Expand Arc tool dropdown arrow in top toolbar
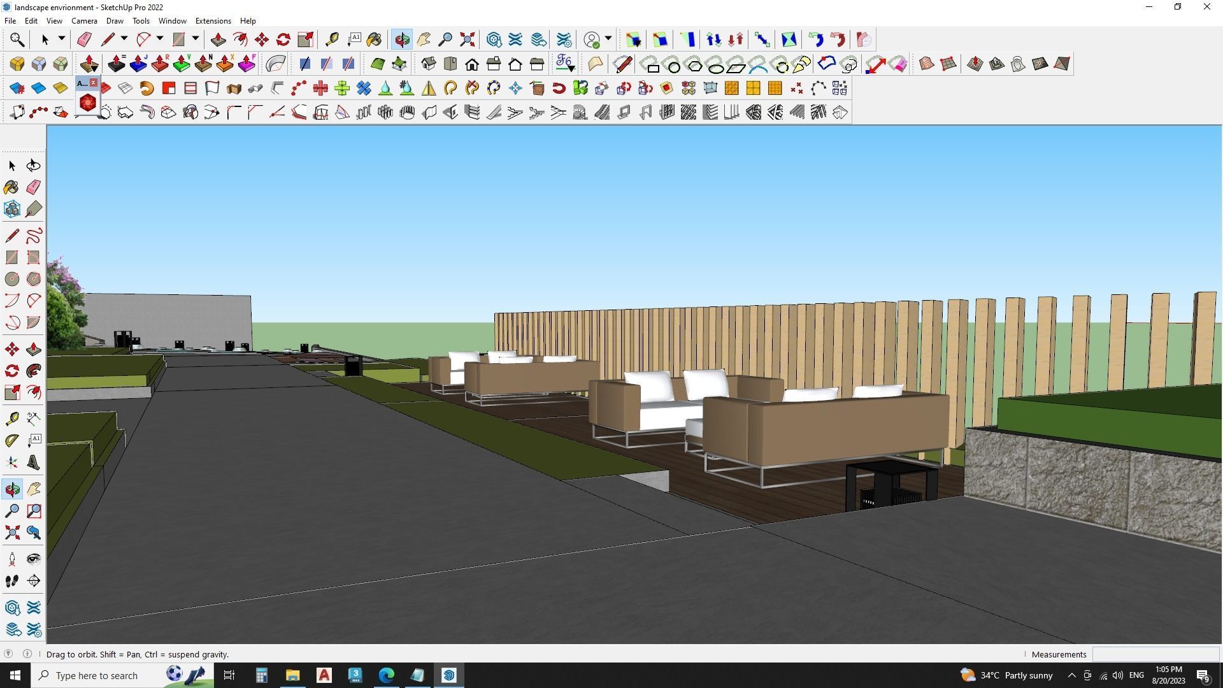Screen dimensions: 1223x688 (x=160, y=39)
